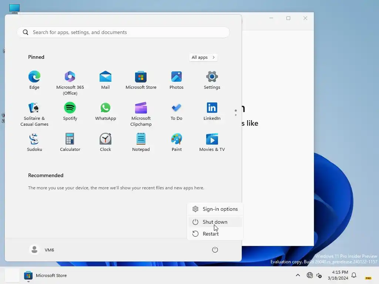This screenshot has width=379, height=284.
Task: Open the network status tray icon
Action: coord(310,275)
